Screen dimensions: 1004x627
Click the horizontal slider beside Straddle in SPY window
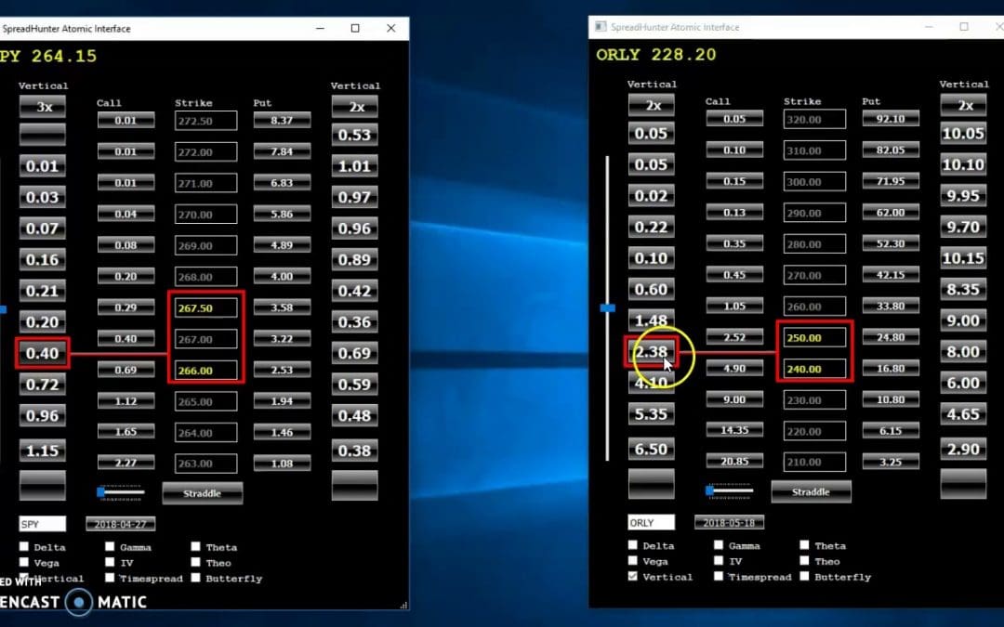[x=121, y=492]
